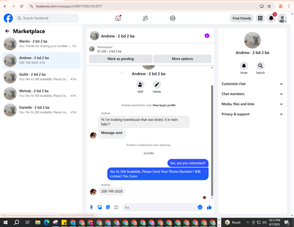
Task: Click the message input field Aa
Action: click(x=160, y=207)
